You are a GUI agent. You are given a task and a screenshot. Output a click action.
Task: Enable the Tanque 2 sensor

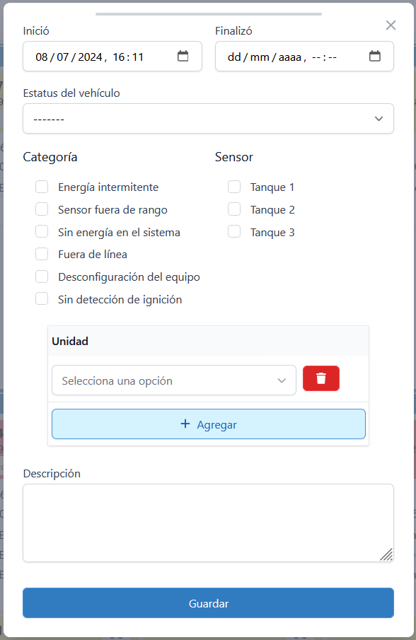pyautogui.click(x=234, y=209)
